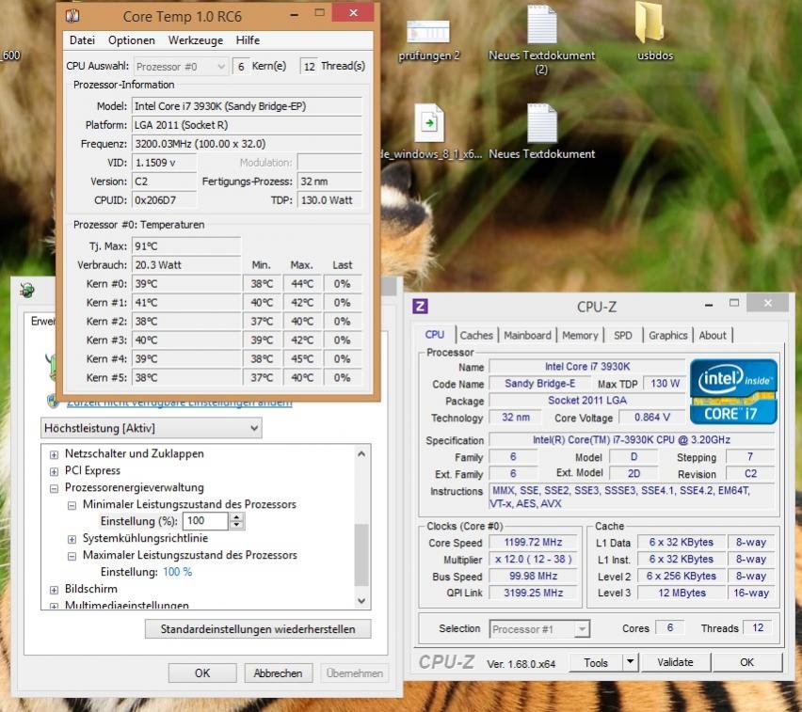Click the Abbrechen button
The height and width of the screenshot is (712, 802).
click(278, 672)
